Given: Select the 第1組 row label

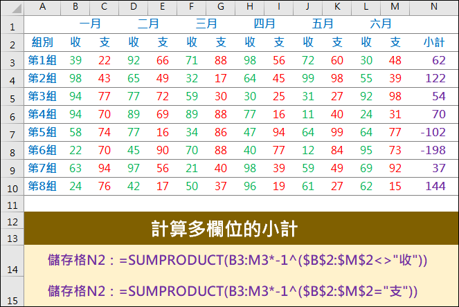Looking at the screenshot, I should (42, 61).
